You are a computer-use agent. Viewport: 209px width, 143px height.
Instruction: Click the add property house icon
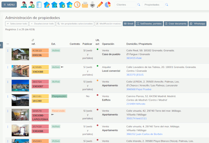click(x=62, y=5)
